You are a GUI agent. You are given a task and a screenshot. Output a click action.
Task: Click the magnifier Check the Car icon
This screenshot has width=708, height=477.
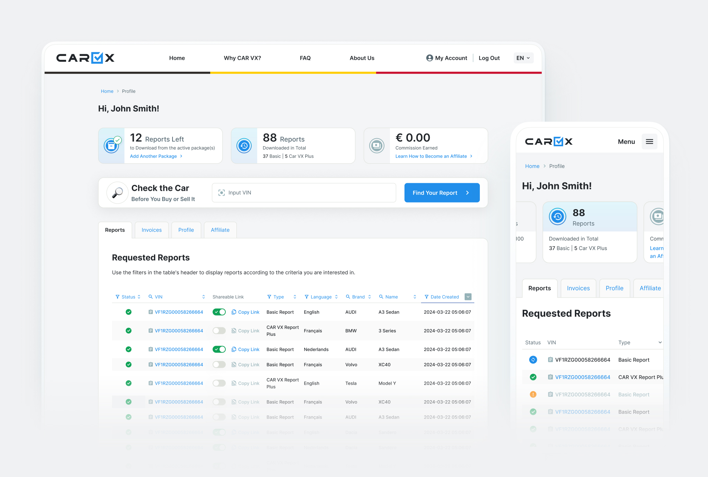(x=118, y=193)
